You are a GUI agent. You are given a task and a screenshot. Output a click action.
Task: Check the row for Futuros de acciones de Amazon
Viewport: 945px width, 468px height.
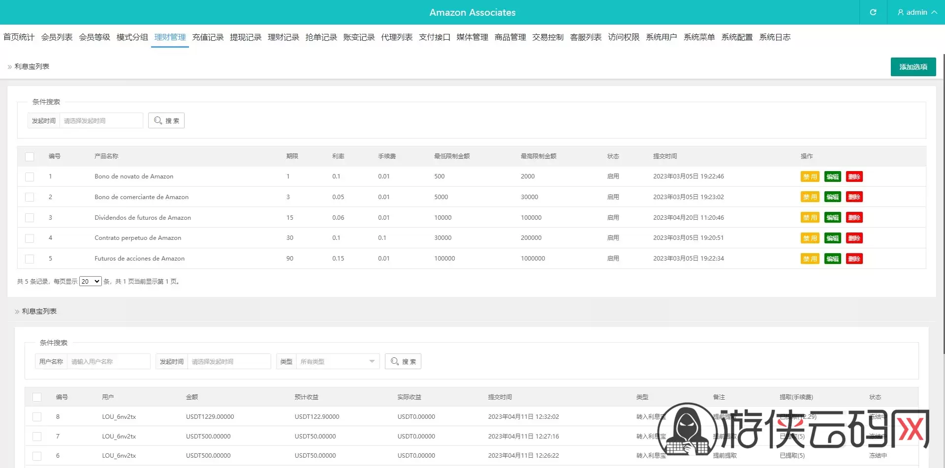click(30, 259)
